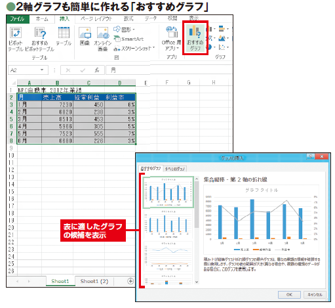Close the Insert Chart dialog
The width and height of the screenshot is (335, 308).
coord(322,156)
